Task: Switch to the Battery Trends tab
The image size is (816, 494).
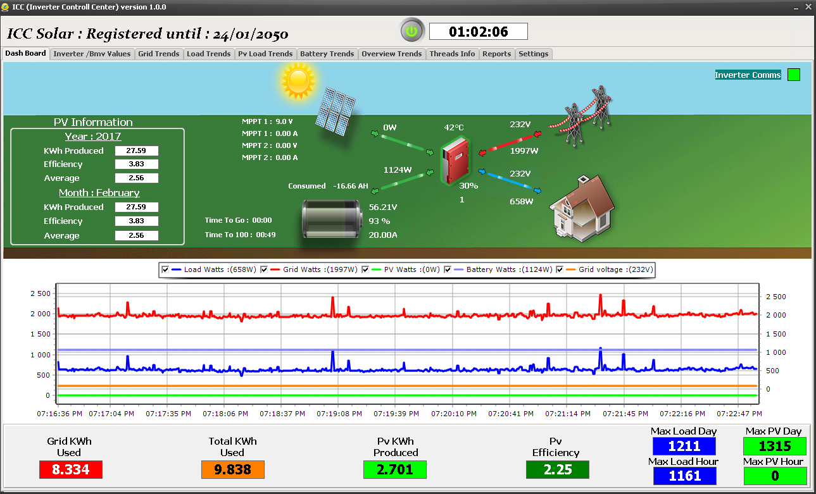Action: (327, 54)
